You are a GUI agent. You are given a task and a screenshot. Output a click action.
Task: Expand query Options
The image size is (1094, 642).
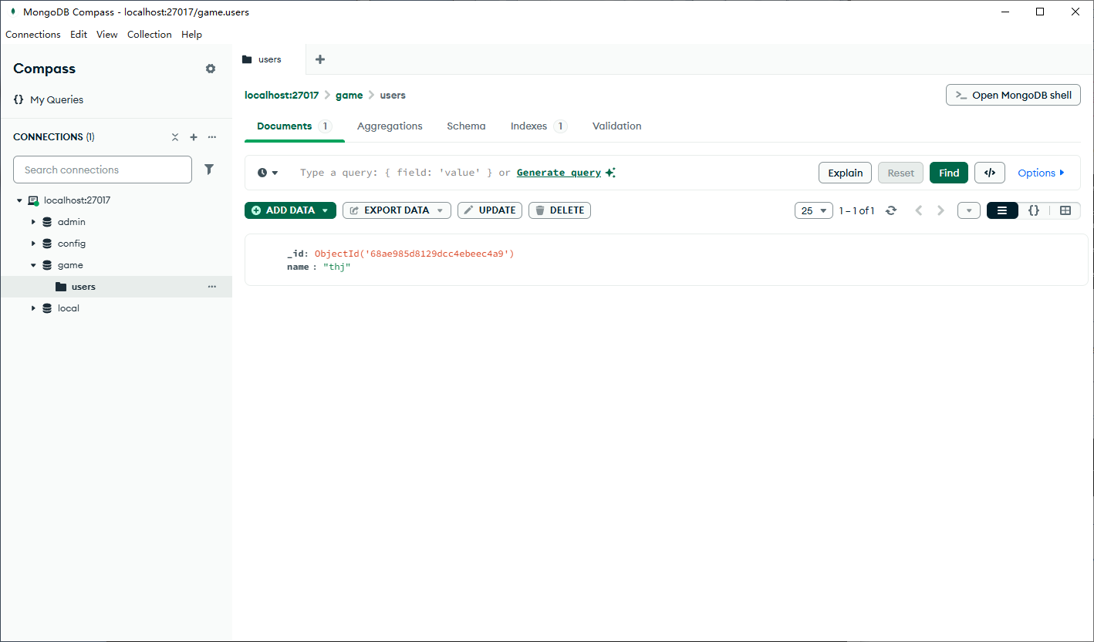pos(1042,173)
